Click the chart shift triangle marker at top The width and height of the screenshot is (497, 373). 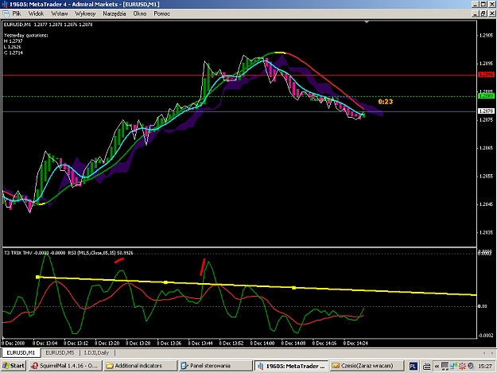tap(367, 21)
